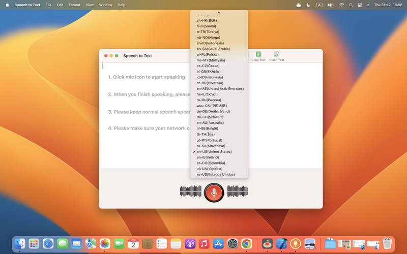This screenshot has height=254, width=407.
Task: Click the red microphone record button
Action: click(x=214, y=193)
